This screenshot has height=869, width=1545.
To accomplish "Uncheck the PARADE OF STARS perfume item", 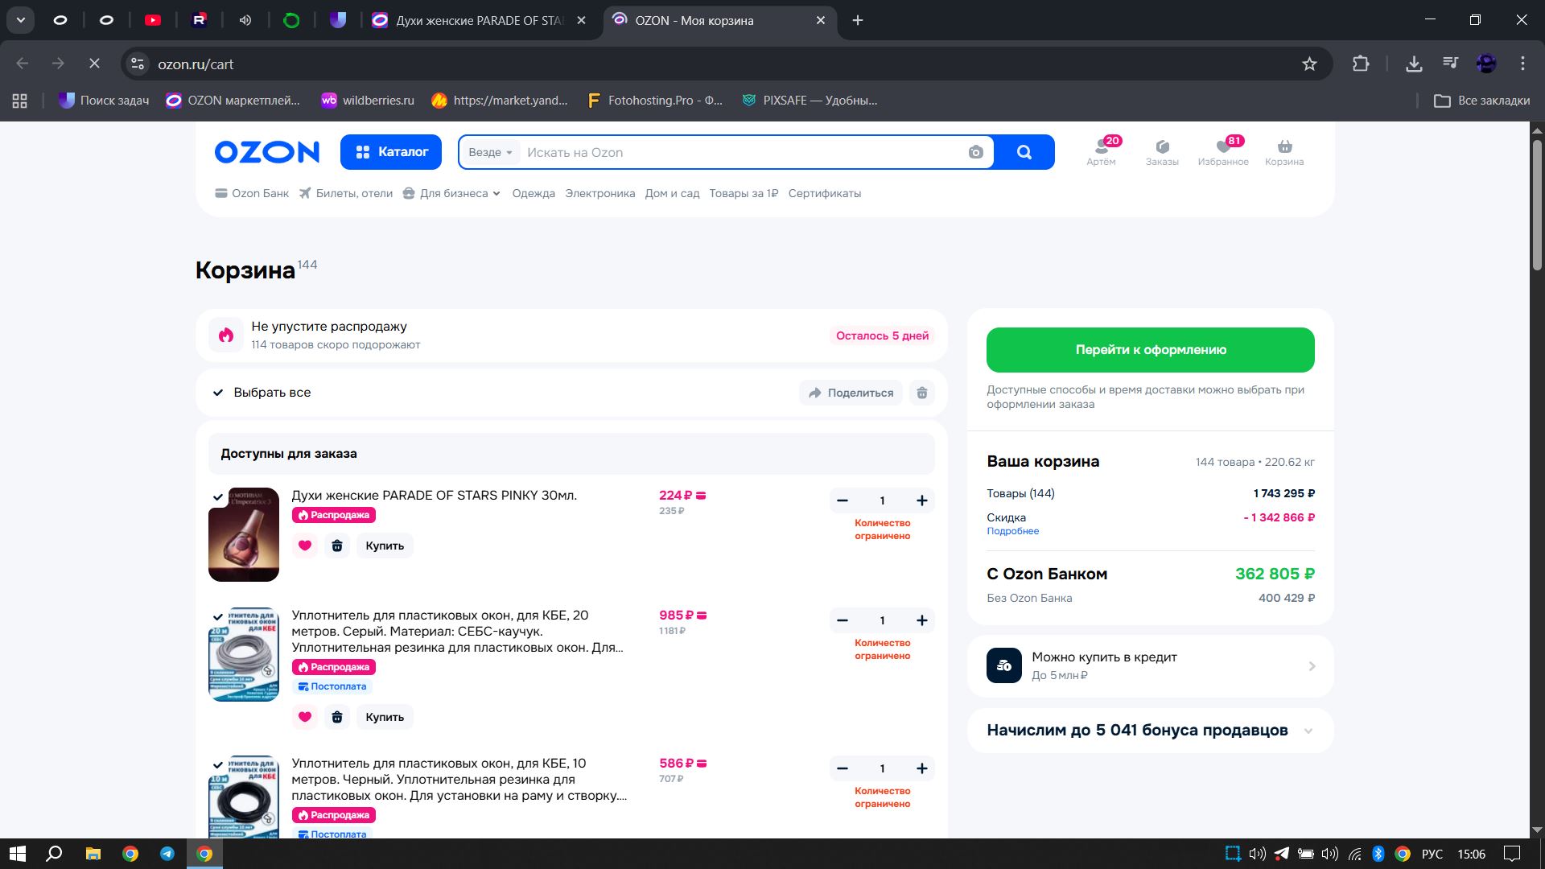I will pyautogui.click(x=218, y=497).
